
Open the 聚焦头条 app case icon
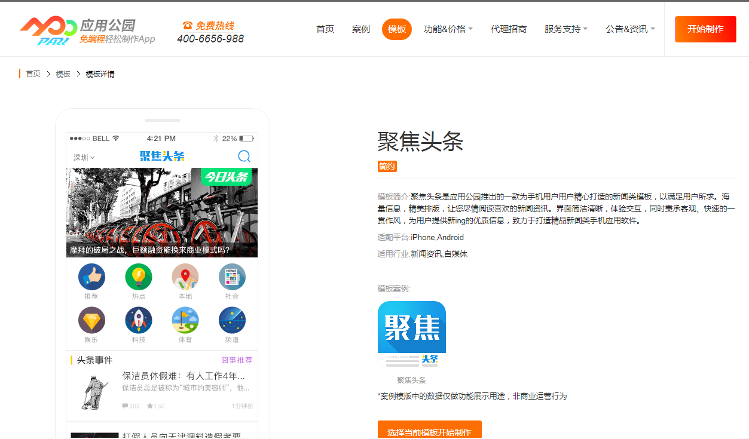(411, 334)
